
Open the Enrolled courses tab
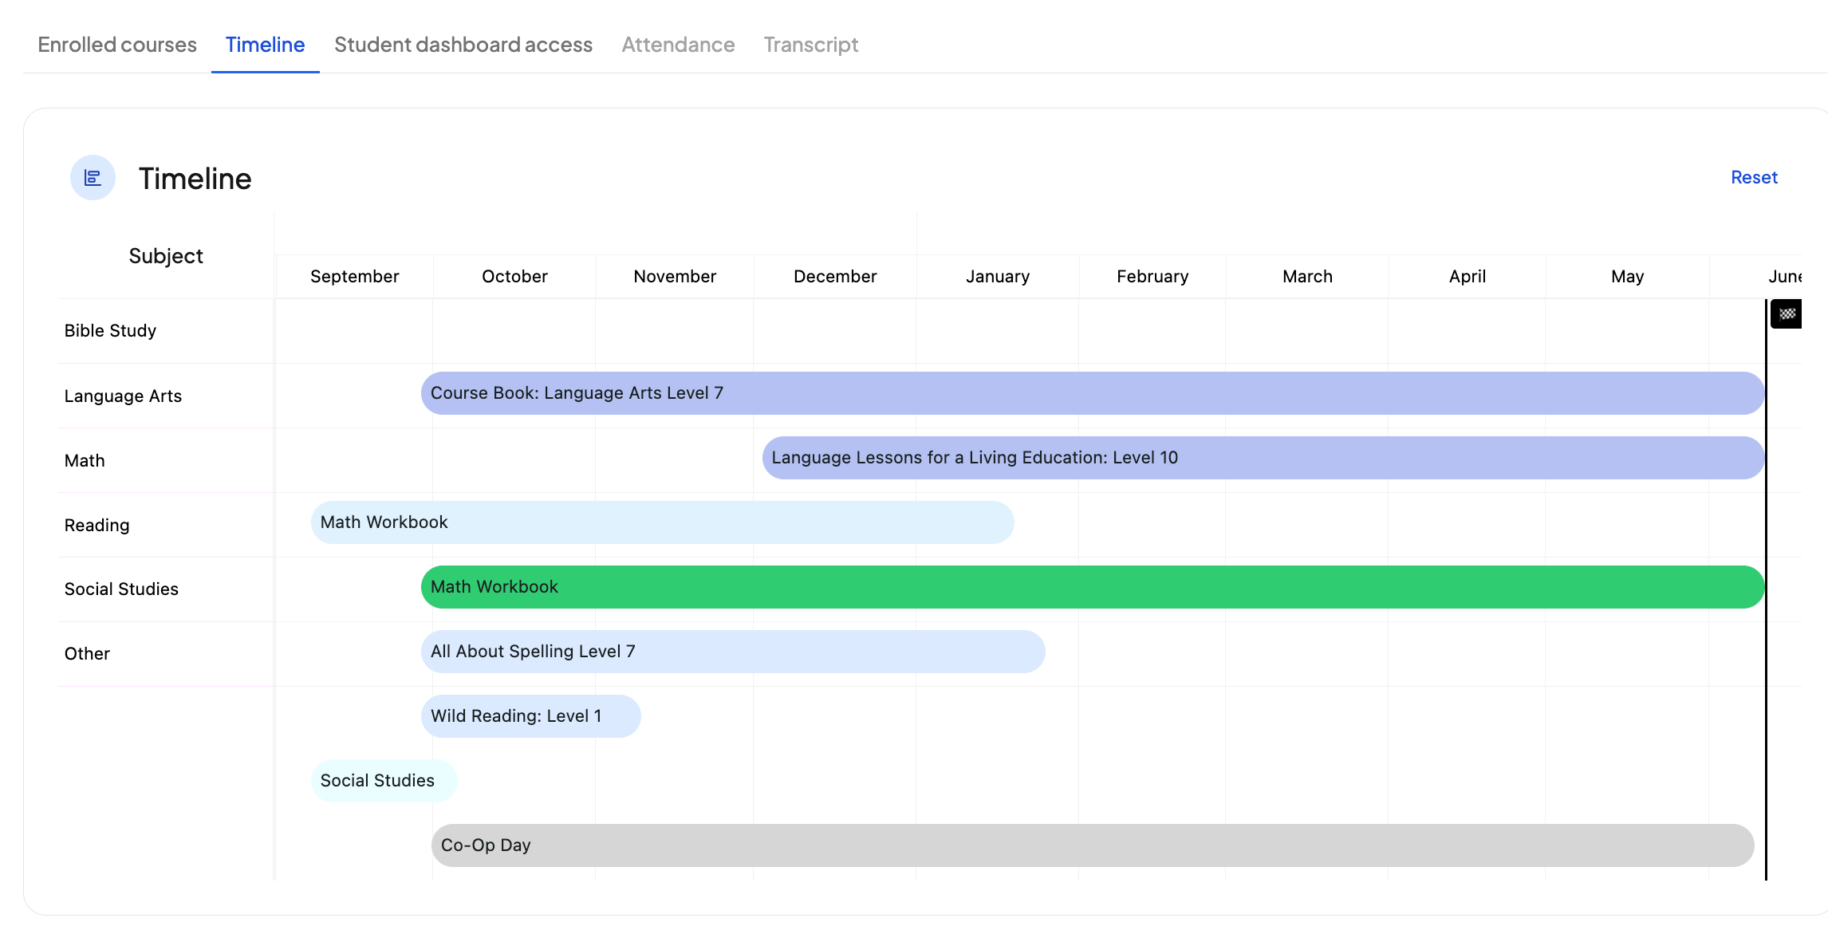pyautogui.click(x=117, y=45)
